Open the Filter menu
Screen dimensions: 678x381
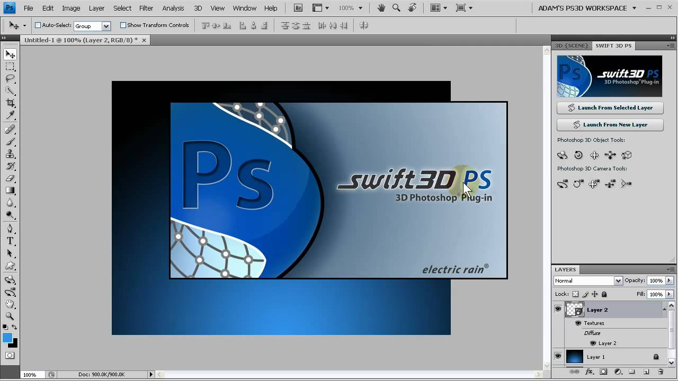tap(146, 8)
